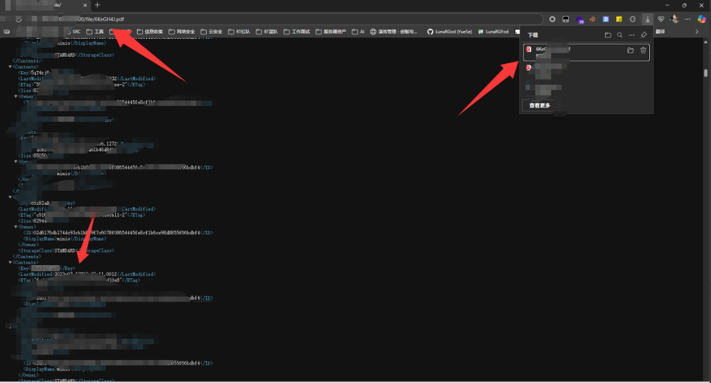
Task: Click 查看更多 to see more downloads
Action: 540,105
